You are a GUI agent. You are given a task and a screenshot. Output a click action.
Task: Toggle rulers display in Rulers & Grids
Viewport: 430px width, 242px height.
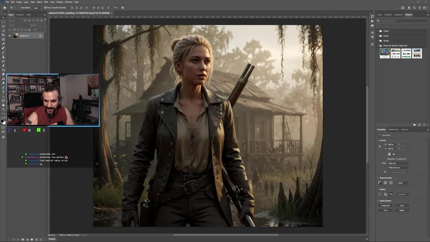(380, 183)
